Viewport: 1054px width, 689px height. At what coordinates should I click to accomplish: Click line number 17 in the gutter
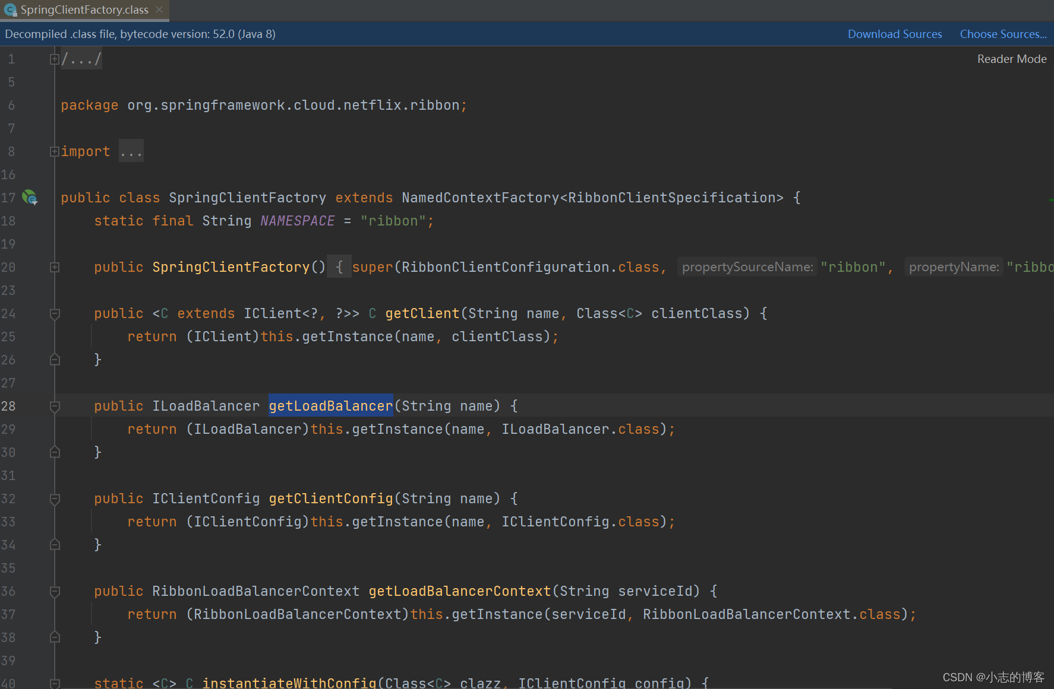pyautogui.click(x=8, y=198)
